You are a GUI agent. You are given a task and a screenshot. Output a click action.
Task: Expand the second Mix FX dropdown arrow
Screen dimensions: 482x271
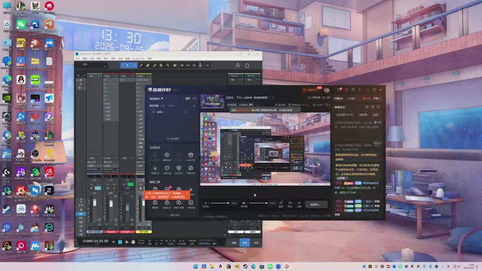tap(258, 76)
